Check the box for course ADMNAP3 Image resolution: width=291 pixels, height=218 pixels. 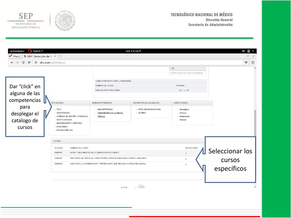pos(186,165)
